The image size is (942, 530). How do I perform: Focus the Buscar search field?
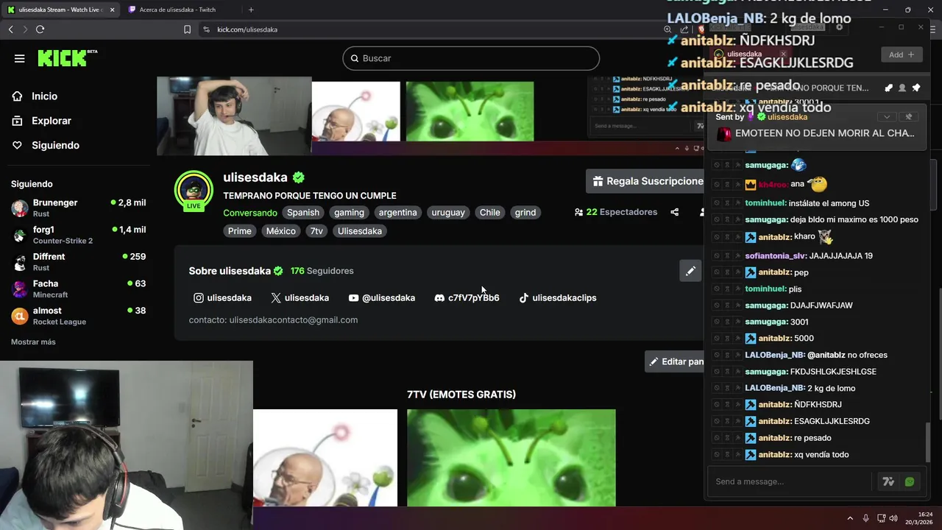pyautogui.click(x=471, y=58)
